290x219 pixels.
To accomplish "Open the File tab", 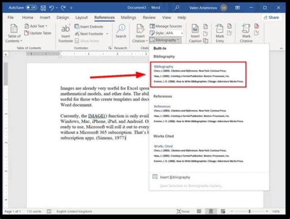I will point(10,17).
